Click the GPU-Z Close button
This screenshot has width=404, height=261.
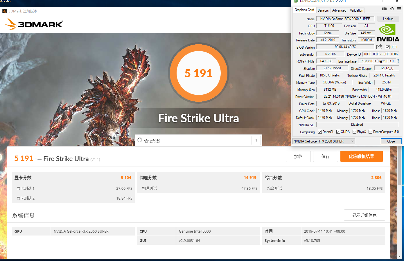391,141
